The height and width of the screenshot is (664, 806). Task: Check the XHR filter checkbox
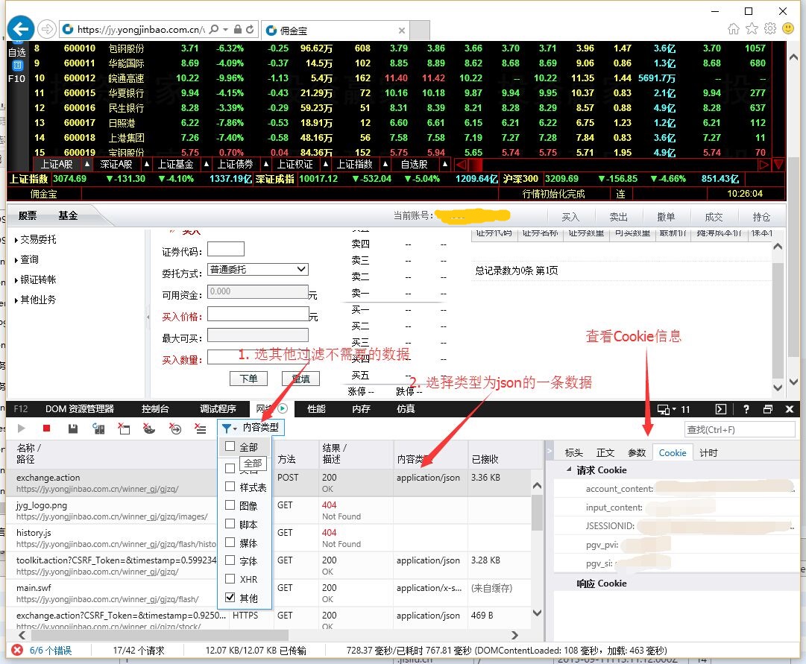pos(230,579)
